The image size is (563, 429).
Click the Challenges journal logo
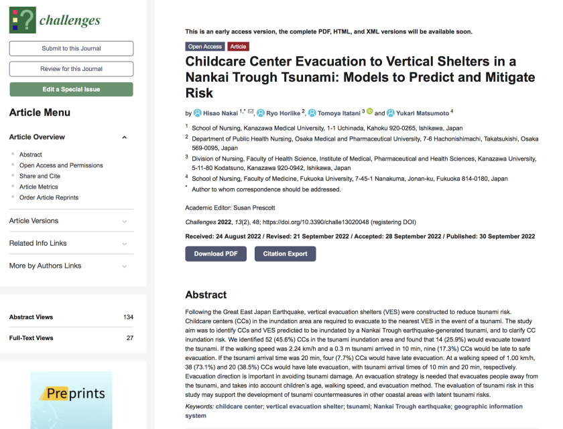coord(55,20)
